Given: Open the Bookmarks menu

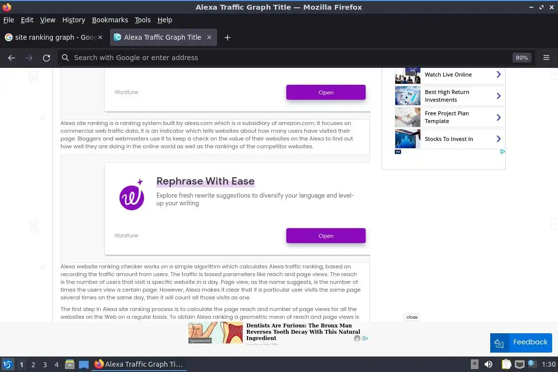Looking at the screenshot, I should click(110, 20).
